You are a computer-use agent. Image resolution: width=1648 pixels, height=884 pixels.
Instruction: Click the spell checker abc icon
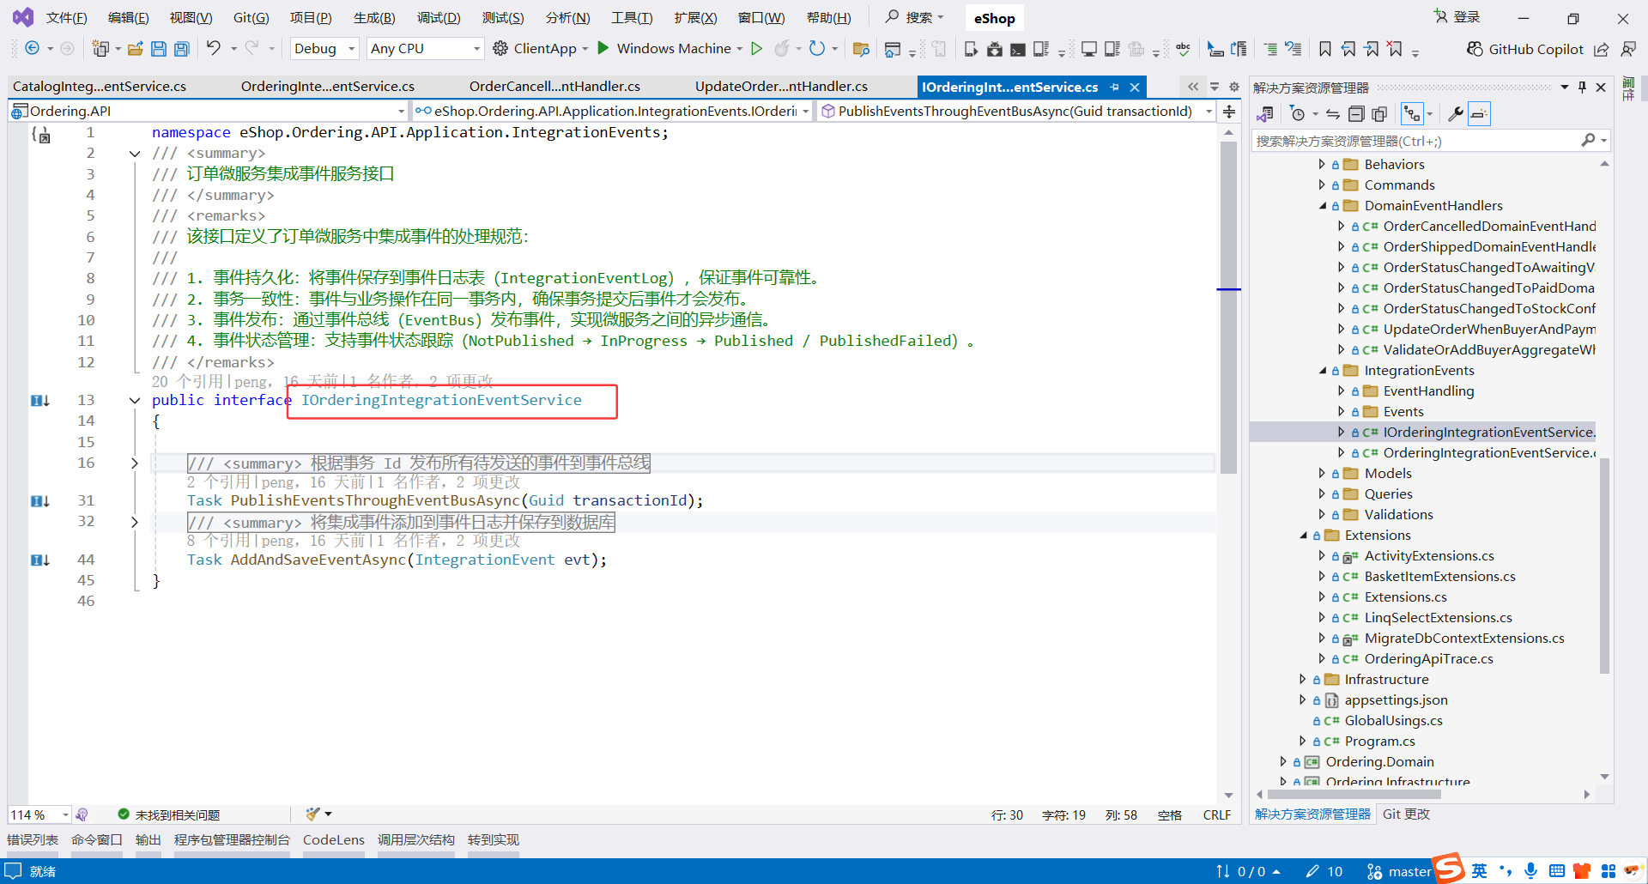(1183, 49)
